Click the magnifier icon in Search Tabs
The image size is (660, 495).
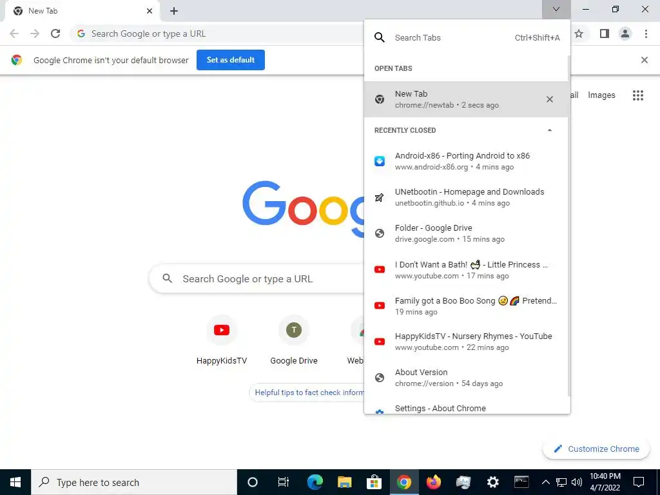[x=379, y=37]
